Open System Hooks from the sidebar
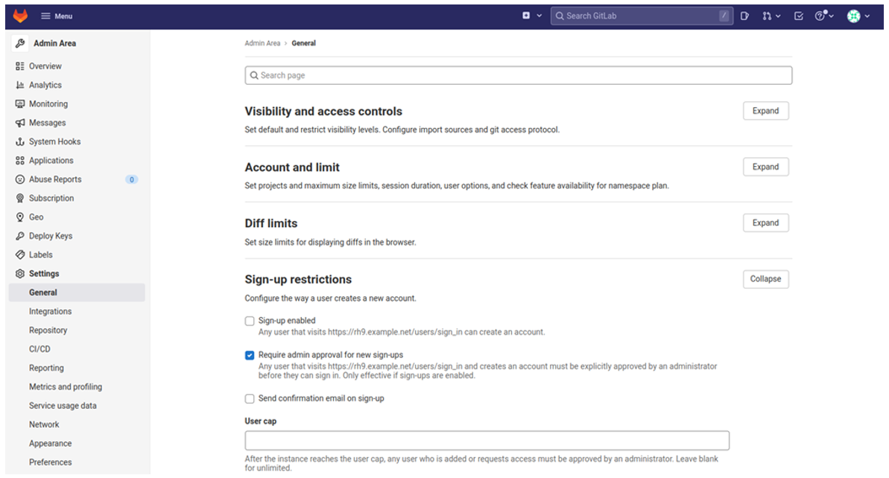 point(54,141)
